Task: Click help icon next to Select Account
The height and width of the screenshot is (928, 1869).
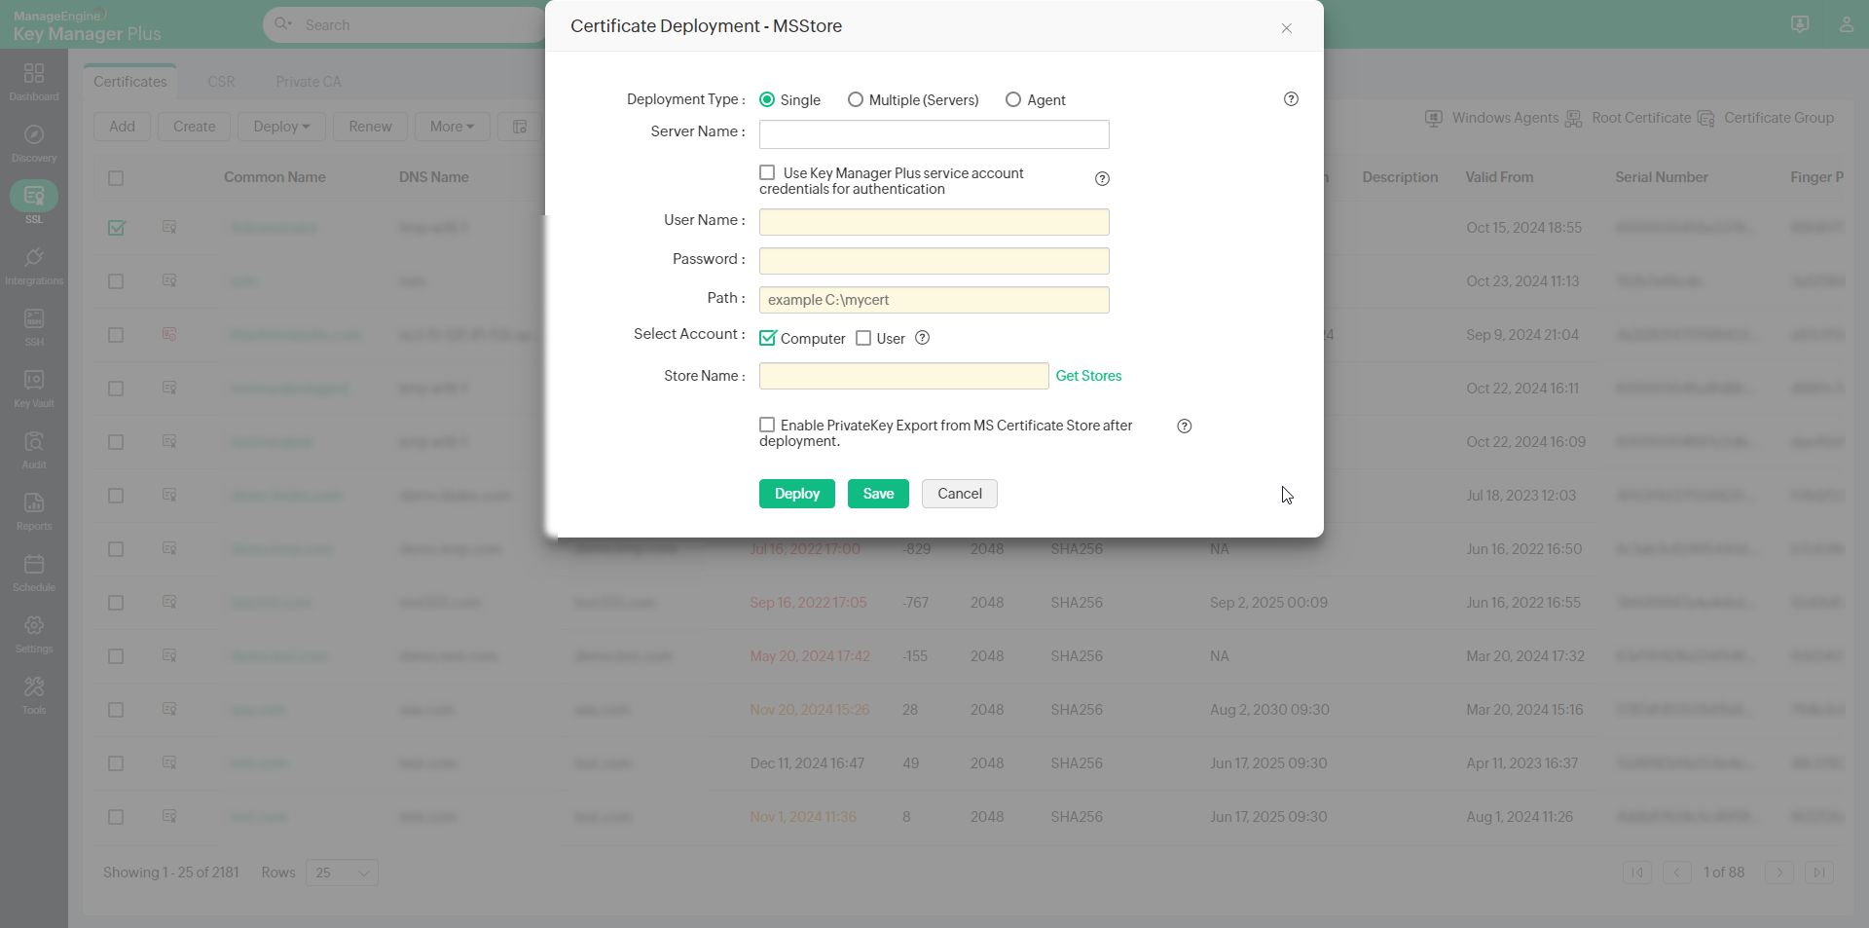Action: (x=923, y=338)
